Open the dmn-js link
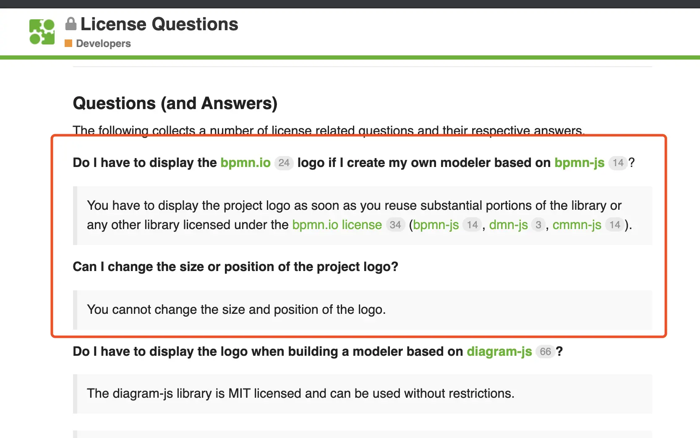 (509, 224)
